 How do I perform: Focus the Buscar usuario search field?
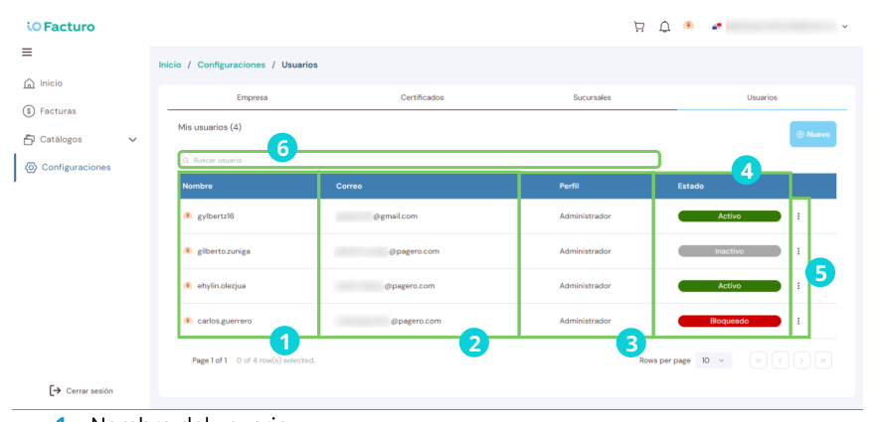tap(419, 160)
